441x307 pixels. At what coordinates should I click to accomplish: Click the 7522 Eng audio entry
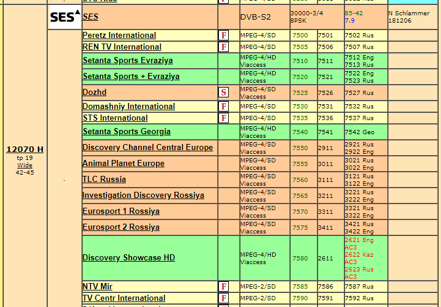[359, 74]
